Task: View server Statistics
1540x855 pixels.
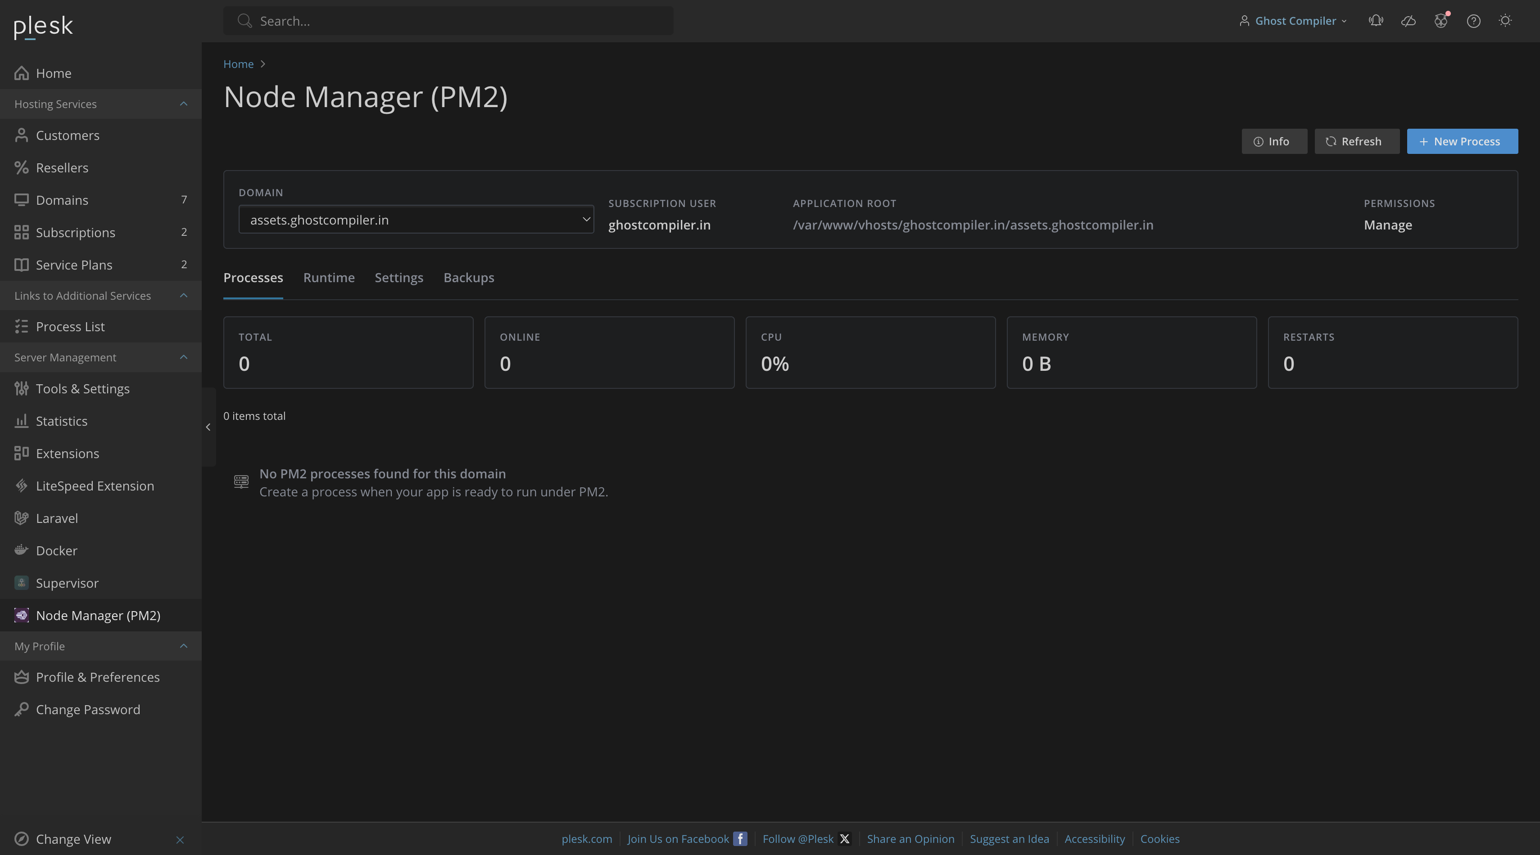Action: coord(100,421)
